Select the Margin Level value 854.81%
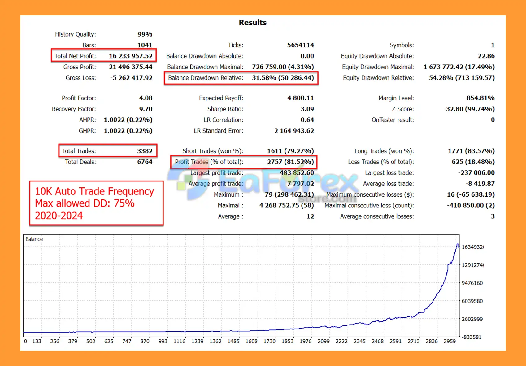The image size is (526, 366). pos(480,98)
